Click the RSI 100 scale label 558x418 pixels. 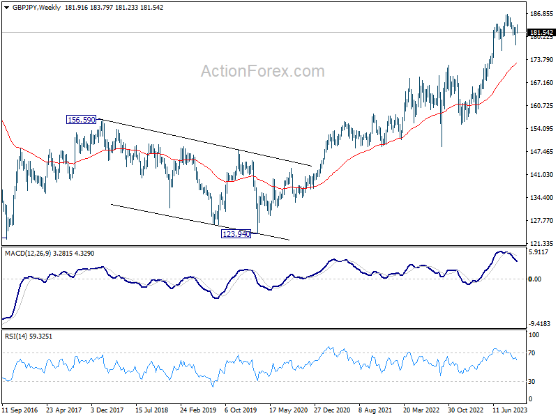tap(534, 335)
